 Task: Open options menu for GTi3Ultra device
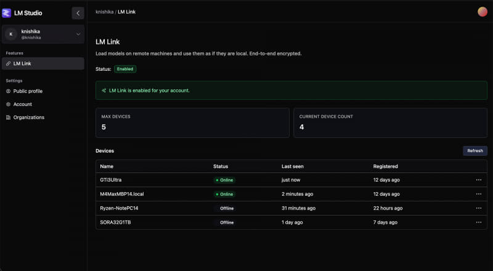[478, 180]
